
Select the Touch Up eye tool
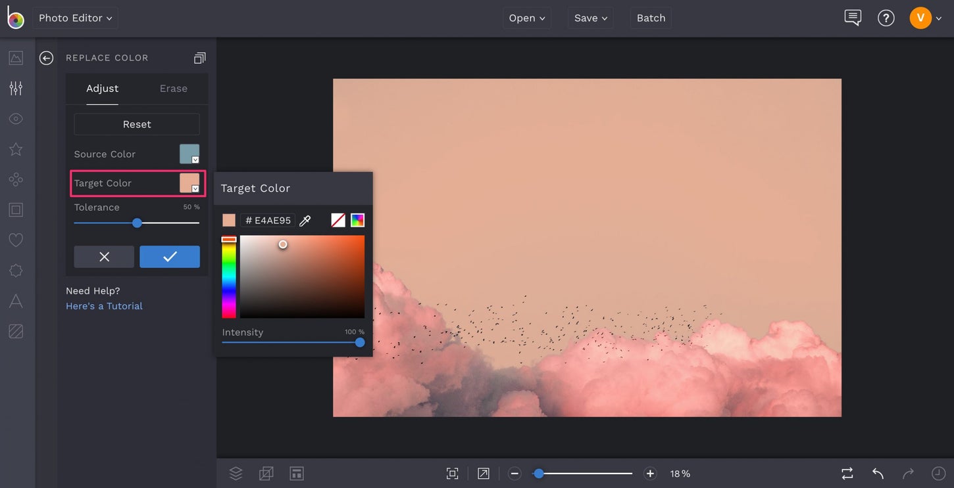(16, 118)
